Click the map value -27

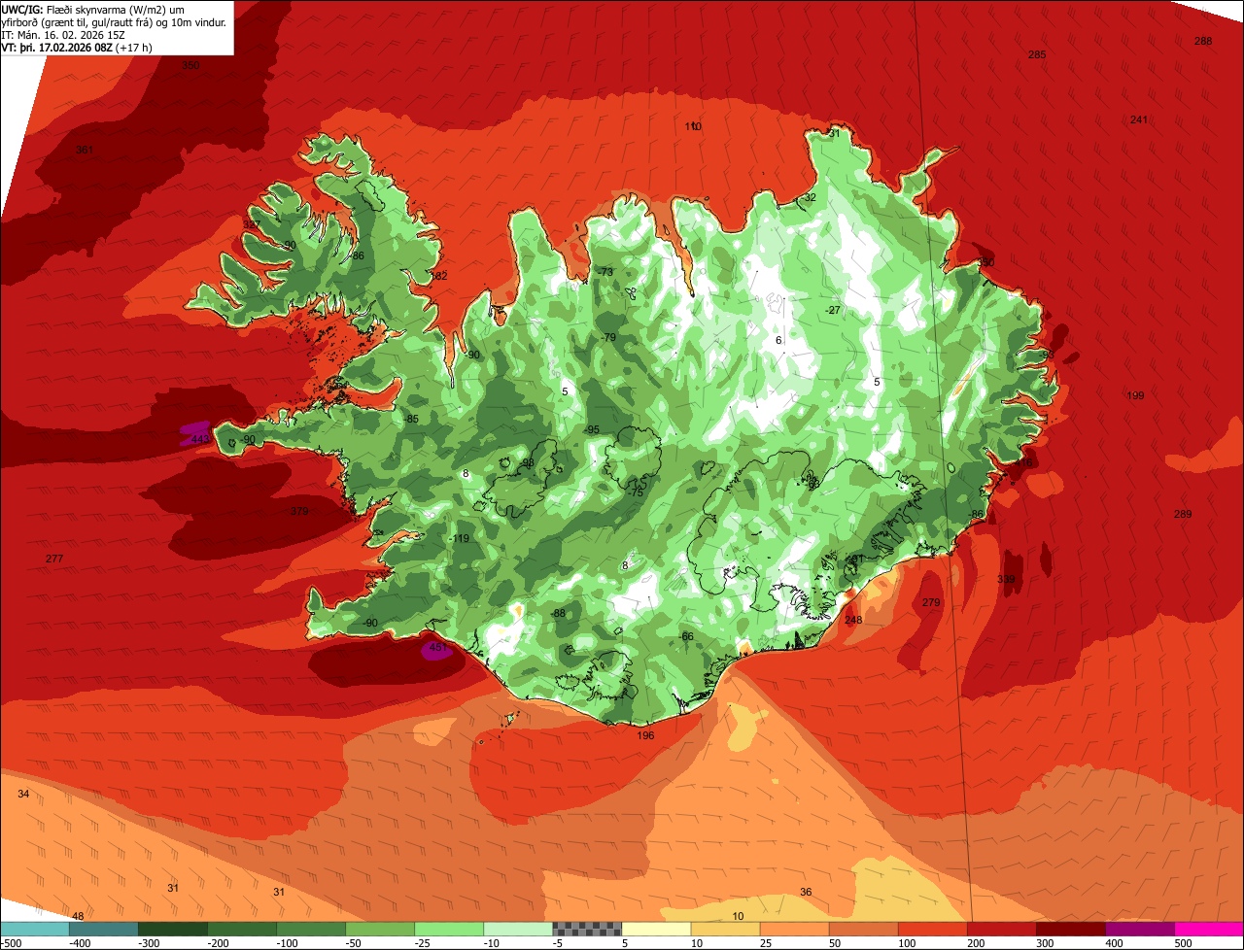click(x=832, y=310)
